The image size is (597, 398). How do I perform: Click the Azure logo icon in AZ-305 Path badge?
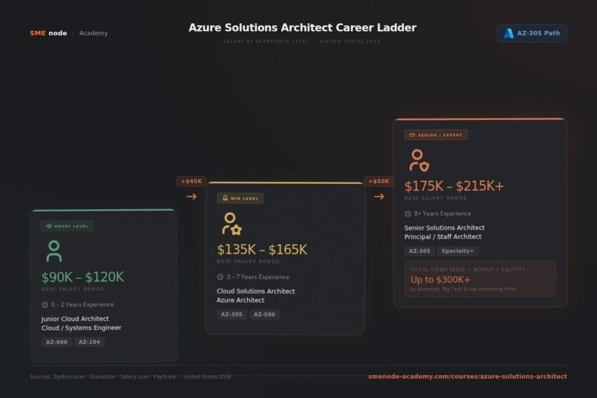[x=508, y=33]
